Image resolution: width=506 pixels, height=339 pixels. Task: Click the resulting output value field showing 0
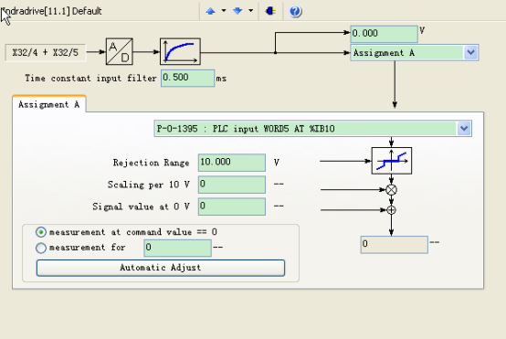(395, 245)
